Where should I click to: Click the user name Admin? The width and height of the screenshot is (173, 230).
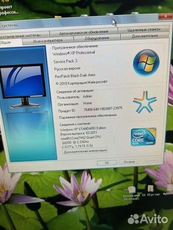88,96
